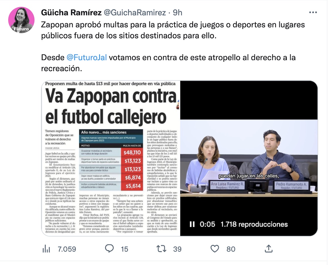Click the council session video frame
Image resolution: width=328 pixels, height=265 pixels.
[249, 158]
